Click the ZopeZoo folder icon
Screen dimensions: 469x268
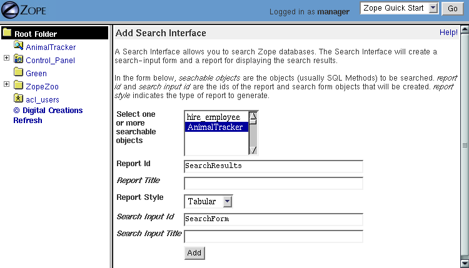[x=18, y=86]
